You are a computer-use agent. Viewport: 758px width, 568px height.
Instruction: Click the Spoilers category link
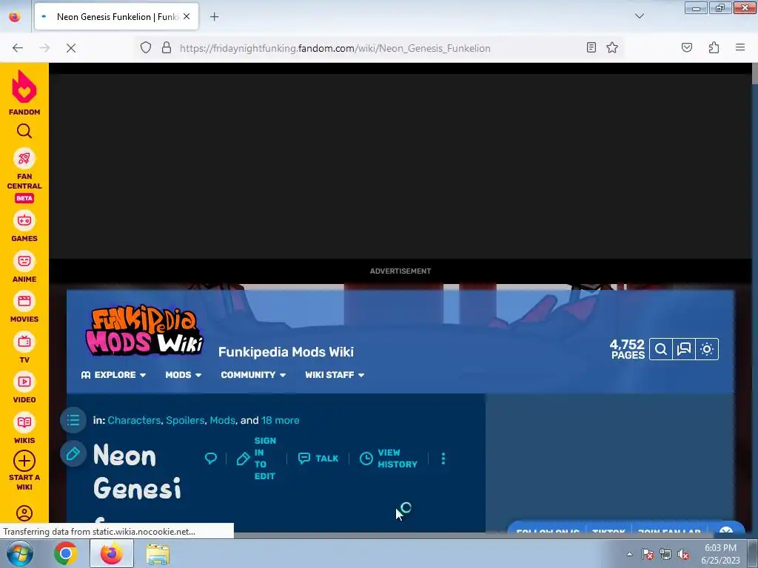pyautogui.click(x=185, y=420)
